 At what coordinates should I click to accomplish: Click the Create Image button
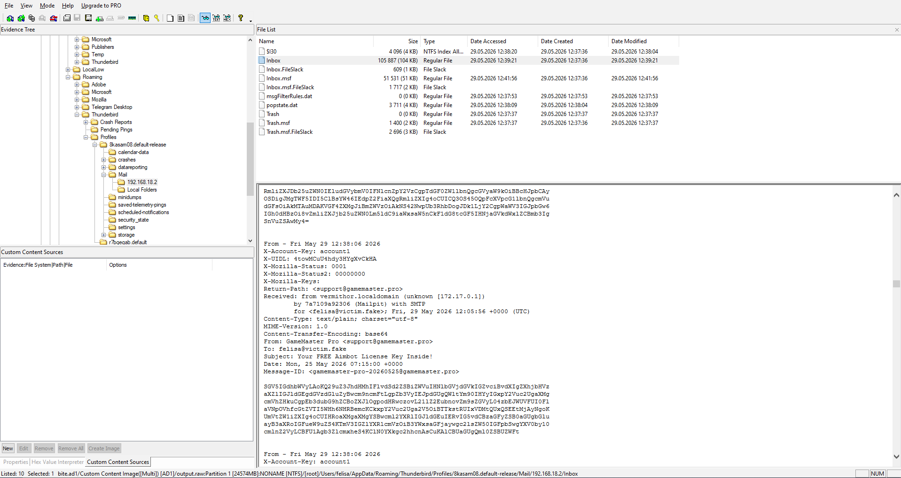tap(104, 448)
